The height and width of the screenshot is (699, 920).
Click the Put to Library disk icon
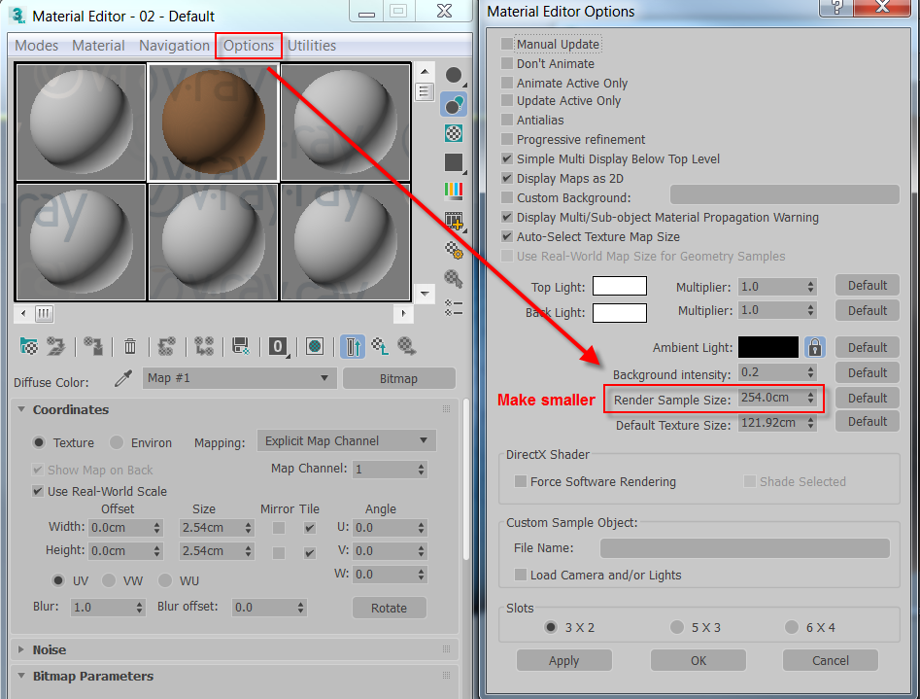tap(241, 346)
